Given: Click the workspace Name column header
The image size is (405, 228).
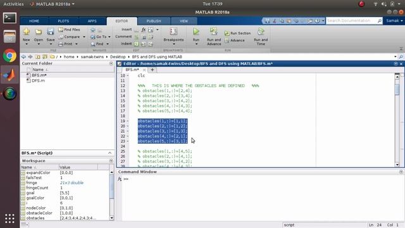Looking at the screenshot, I should [40, 167].
